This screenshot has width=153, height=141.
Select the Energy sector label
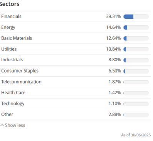pos(8,28)
